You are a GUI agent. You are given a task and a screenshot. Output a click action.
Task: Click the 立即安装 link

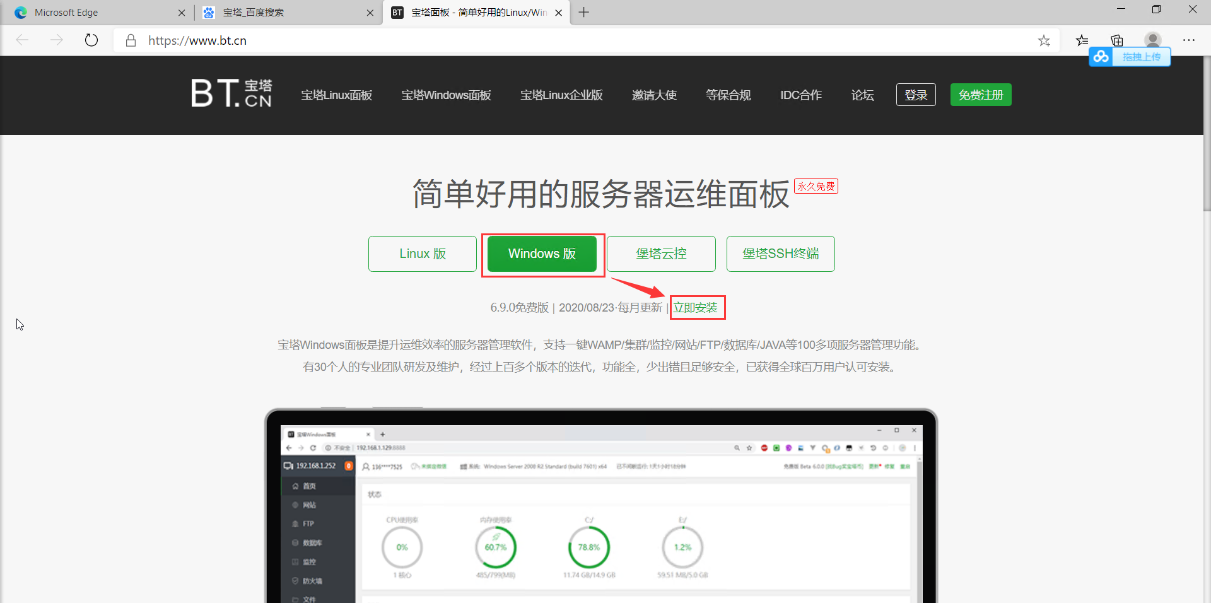[x=696, y=308]
